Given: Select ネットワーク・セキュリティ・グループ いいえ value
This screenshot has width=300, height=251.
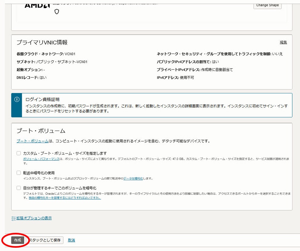Looking at the screenshot, I should point(278,54).
